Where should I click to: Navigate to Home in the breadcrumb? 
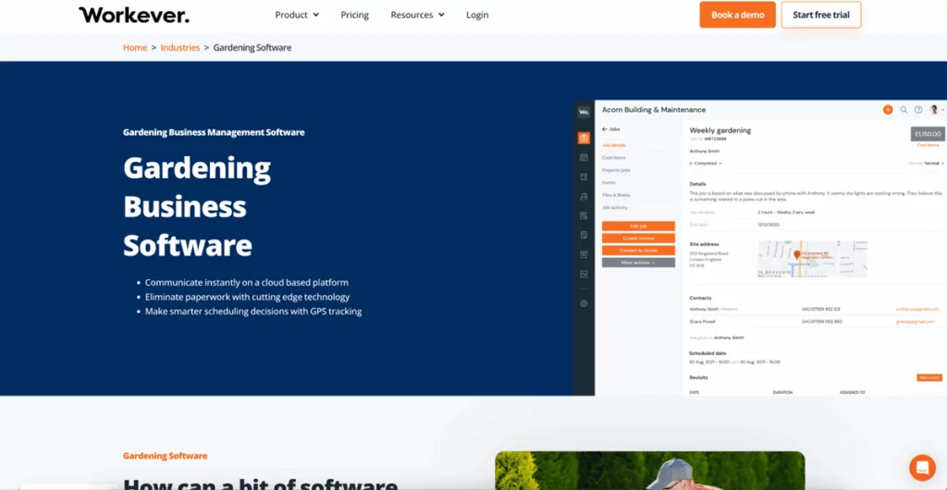pyautogui.click(x=135, y=47)
